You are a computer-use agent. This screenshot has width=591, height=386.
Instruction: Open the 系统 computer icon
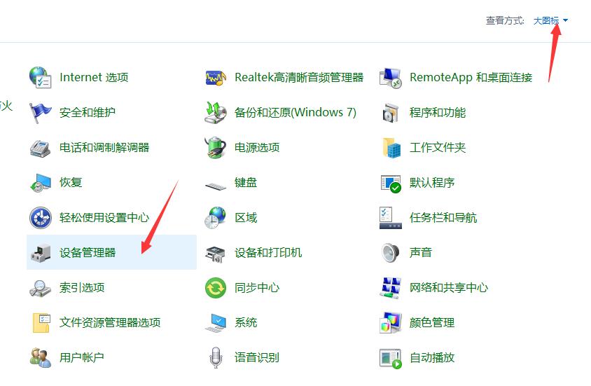pyautogui.click(x=216, y=323)
